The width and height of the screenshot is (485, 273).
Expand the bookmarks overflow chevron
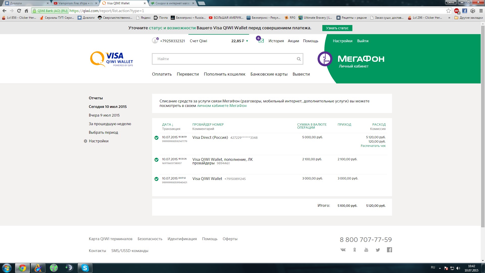click(449, 18)
